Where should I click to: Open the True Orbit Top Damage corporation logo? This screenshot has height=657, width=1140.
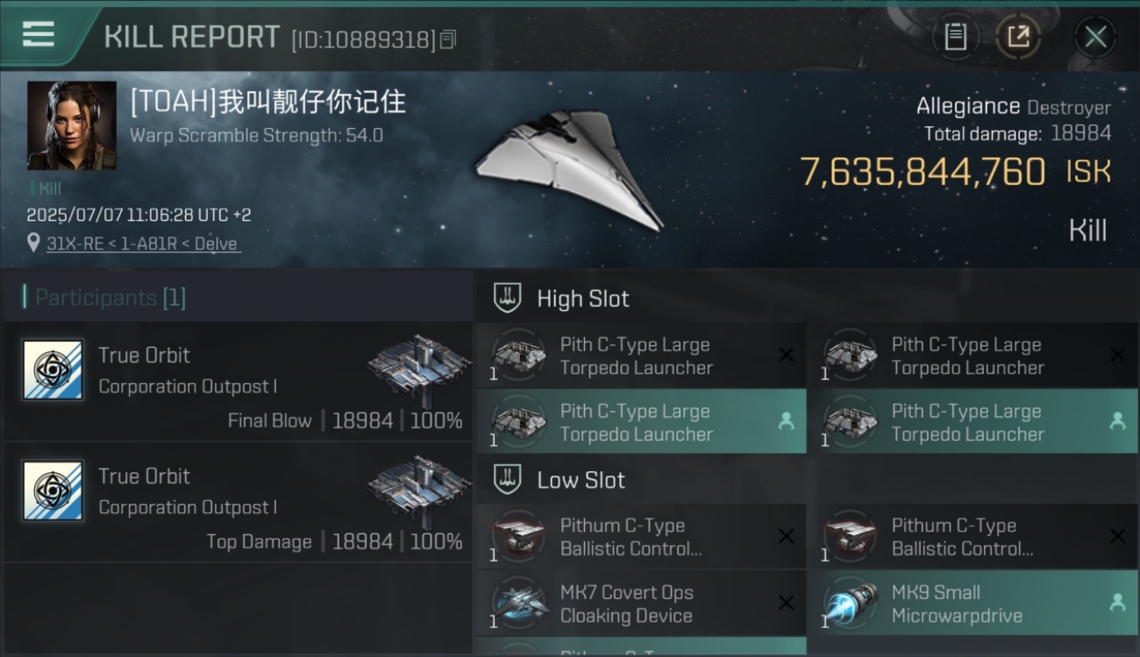point(53,491)
